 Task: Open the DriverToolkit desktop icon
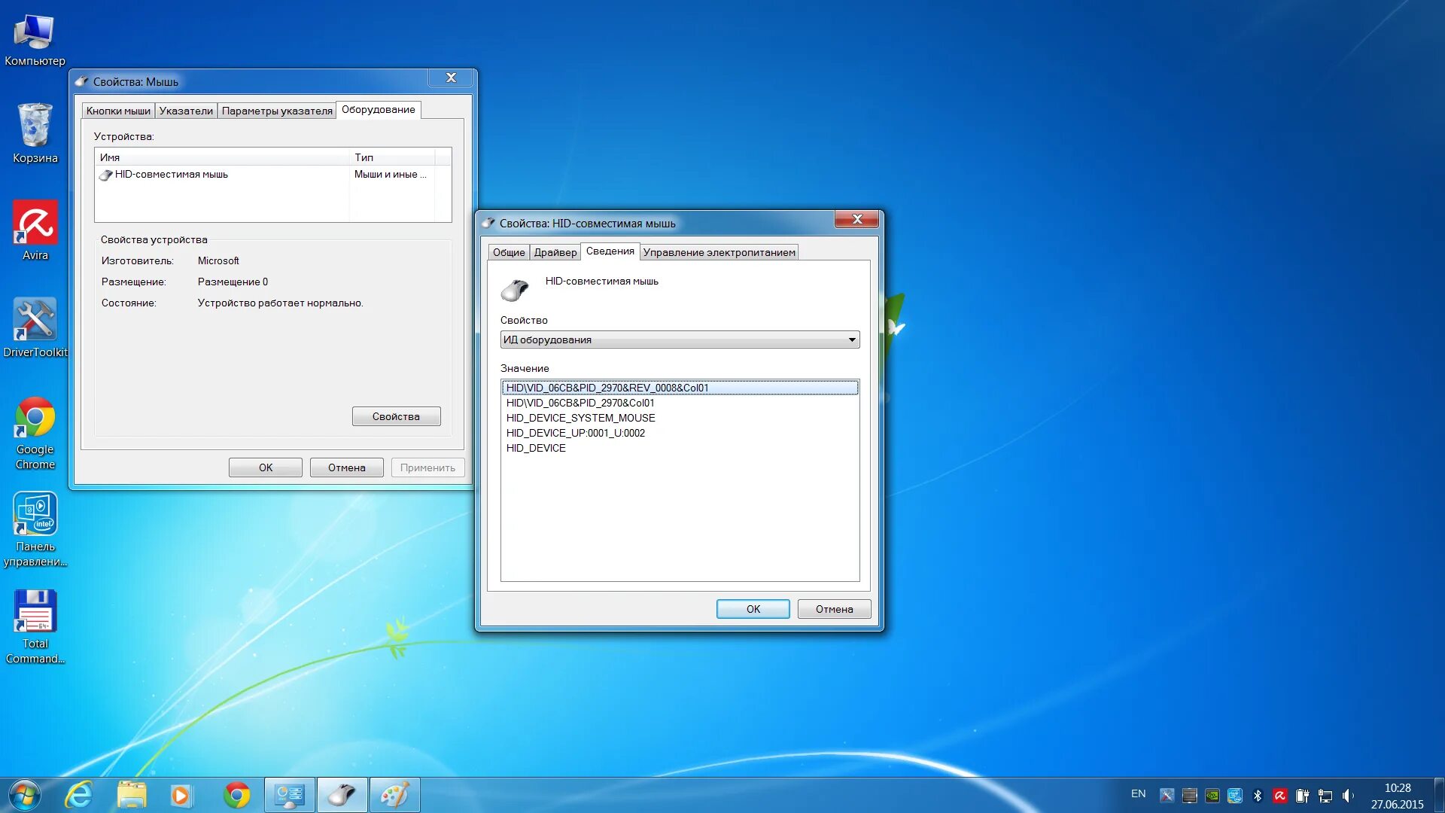tap(35, 321)
